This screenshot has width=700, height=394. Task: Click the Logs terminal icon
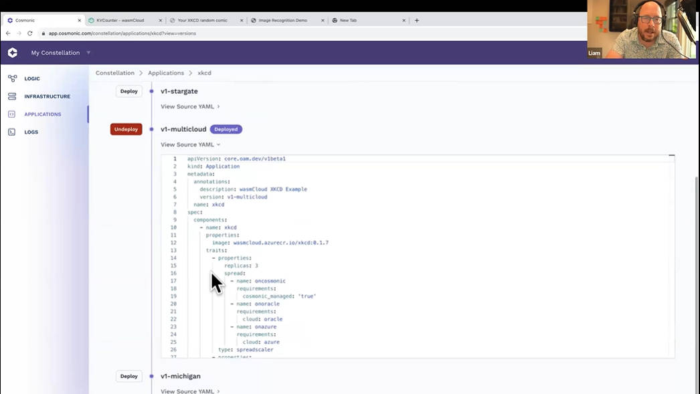(12, 132)
